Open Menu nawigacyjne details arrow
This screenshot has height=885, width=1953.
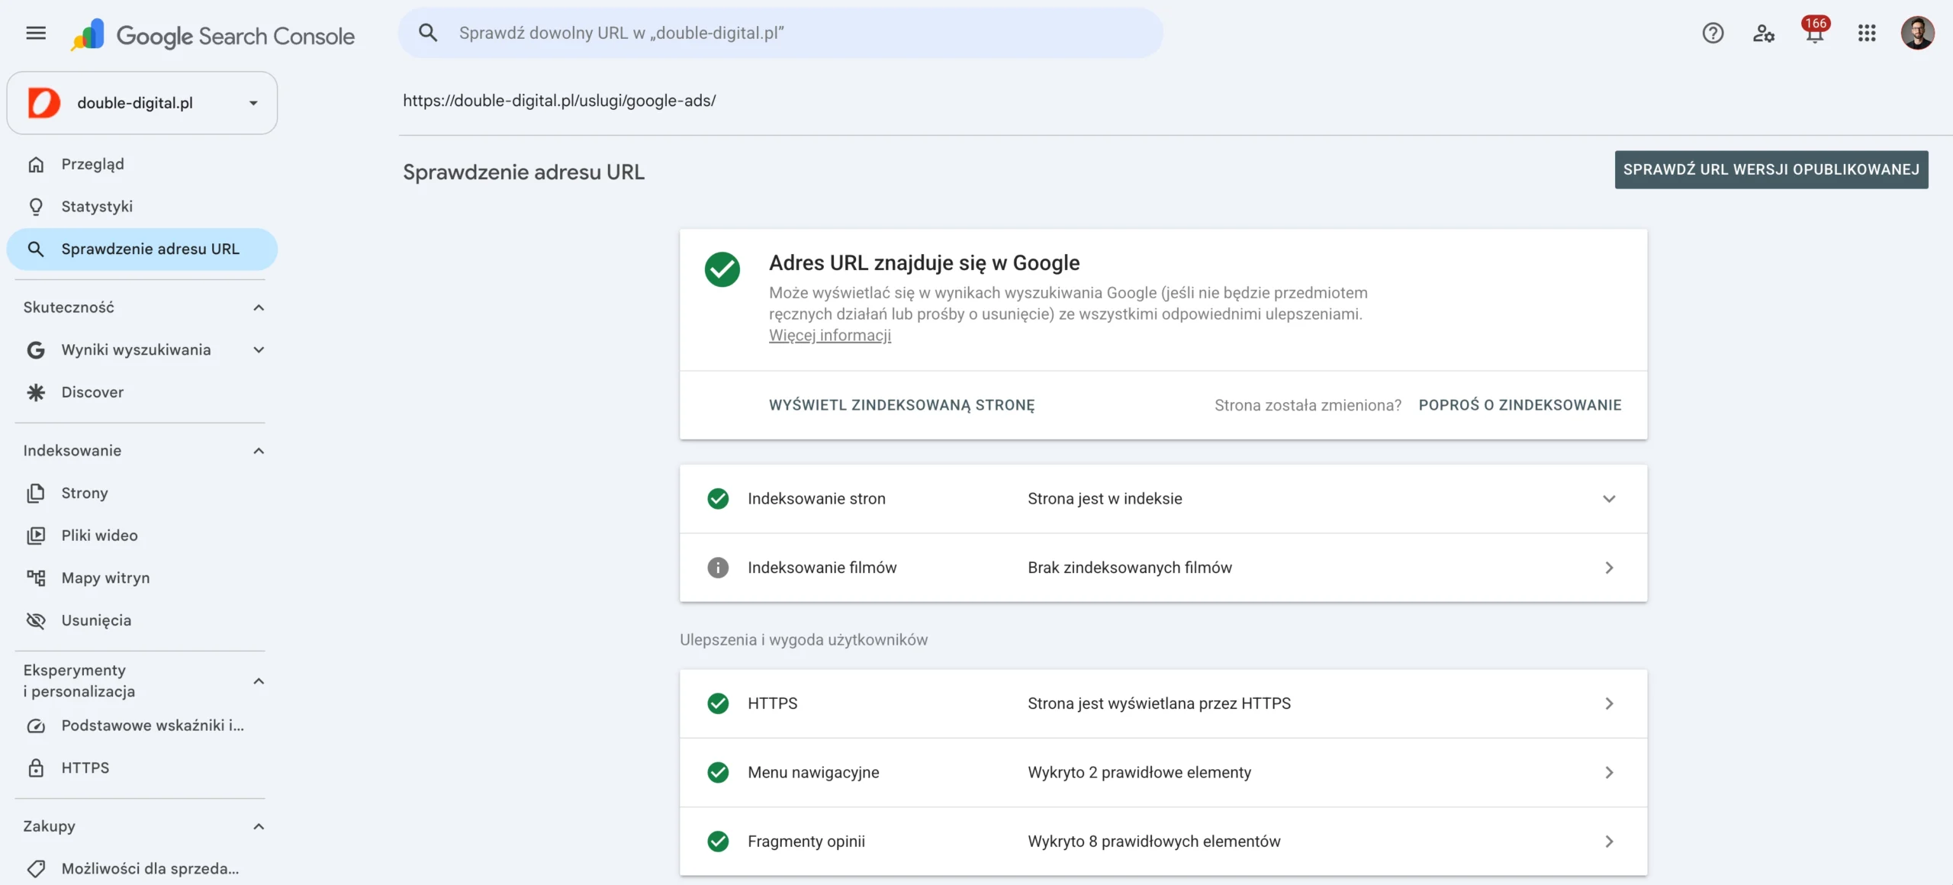1609,773
